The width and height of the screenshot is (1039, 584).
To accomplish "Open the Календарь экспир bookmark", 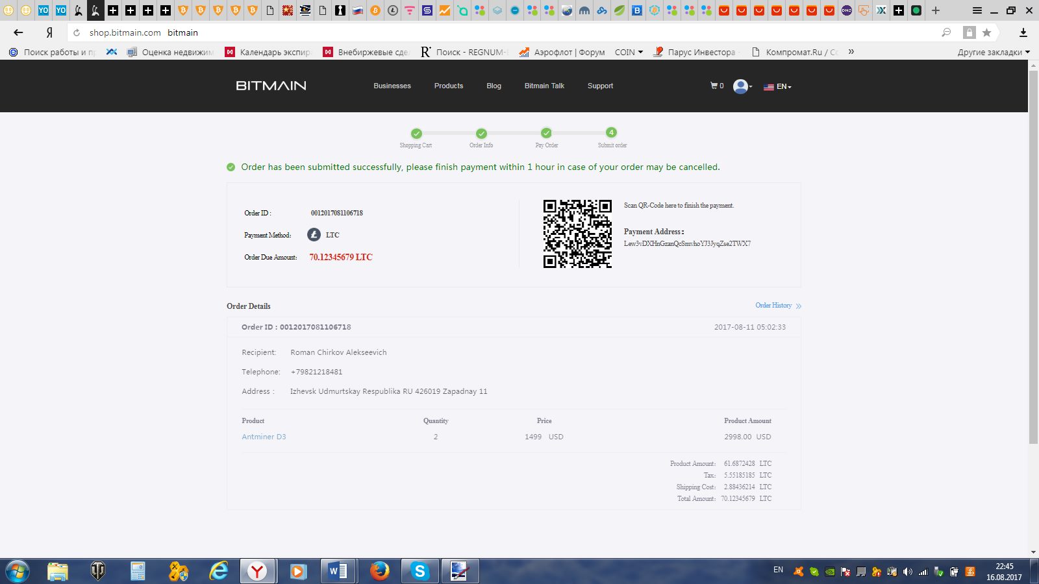I will pyautogui.click(x=268, y=52).
